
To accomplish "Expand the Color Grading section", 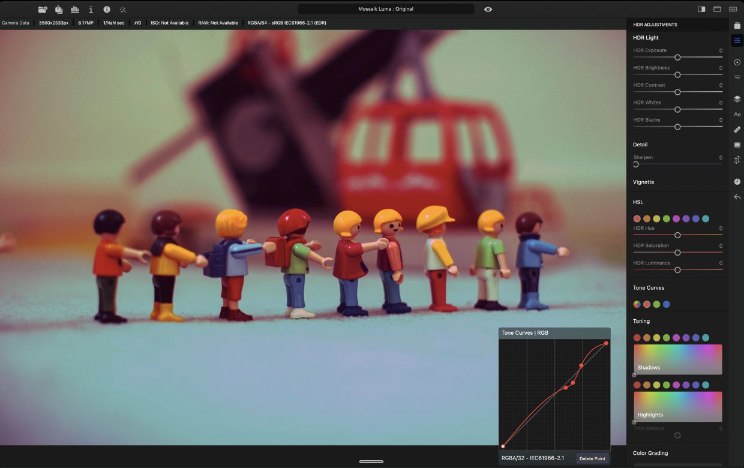I will pyautogui.click(x=650, y=453).
